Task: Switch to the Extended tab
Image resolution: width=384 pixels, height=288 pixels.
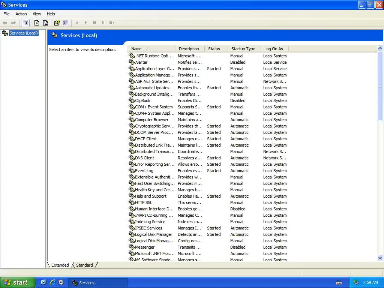Action: 60,265
